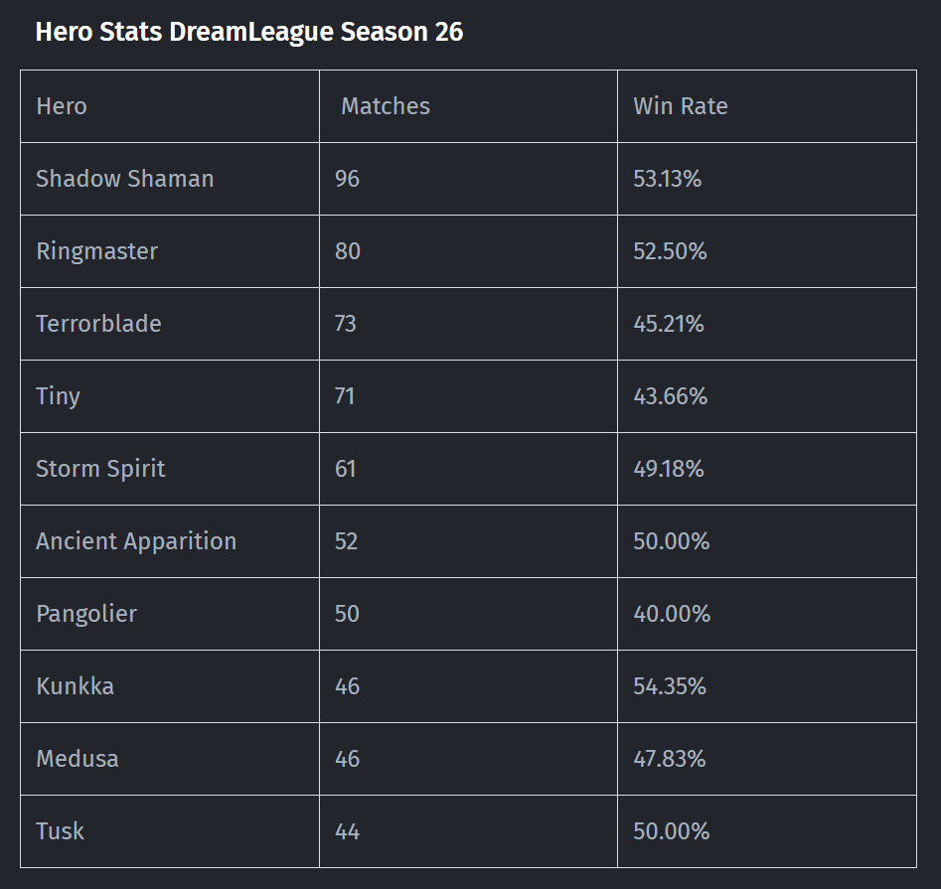
Task: Click the Medusa hero name
Action: tap(78, 759)
